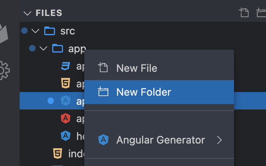The image size is (266, 166).
Task: Click the modified dot beside src folder
Action: tap(24, 31)
